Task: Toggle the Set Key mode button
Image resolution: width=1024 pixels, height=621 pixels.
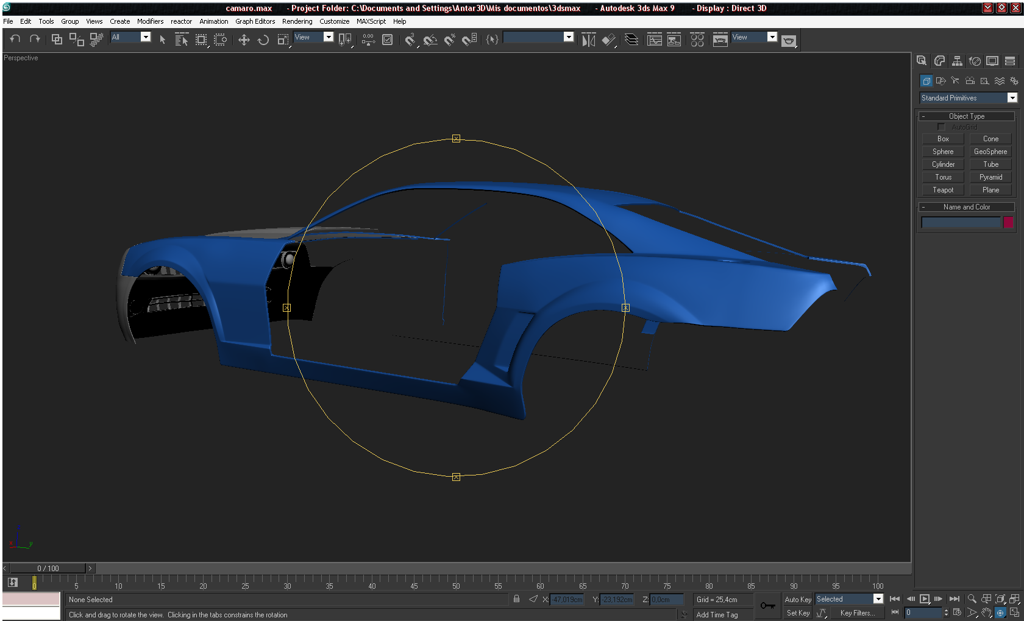Action: (797, 613)
